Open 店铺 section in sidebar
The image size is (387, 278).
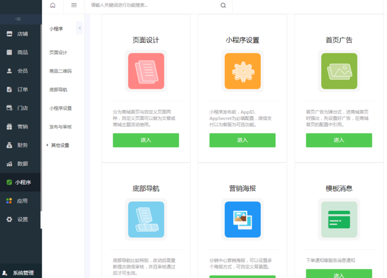click(20, 34)
